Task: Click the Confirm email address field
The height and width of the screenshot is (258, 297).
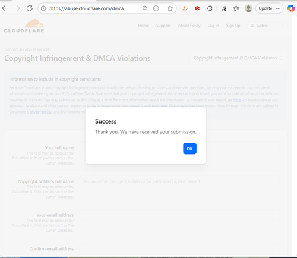Action: click(x=179, y=249)
